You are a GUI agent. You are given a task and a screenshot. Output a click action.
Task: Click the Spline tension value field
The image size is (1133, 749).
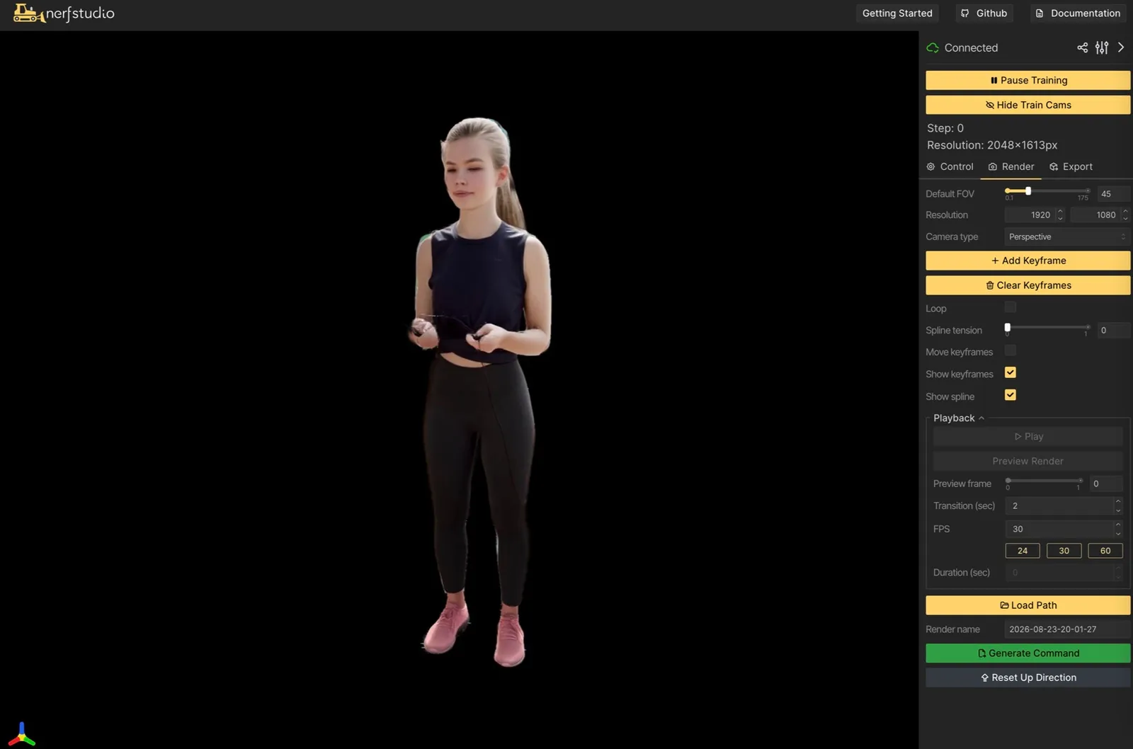pyautogui.click(x=1113, y=330)
